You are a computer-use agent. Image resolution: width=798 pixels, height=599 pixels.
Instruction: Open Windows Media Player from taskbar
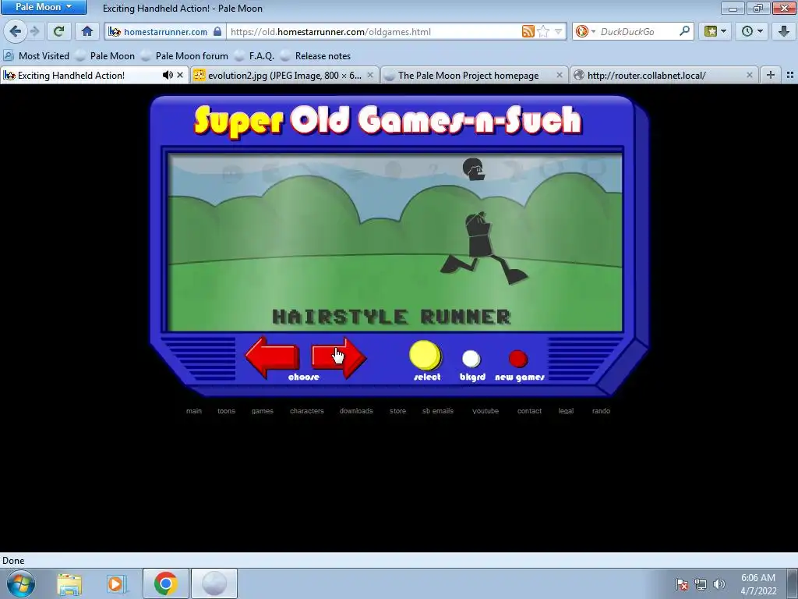pos(116,583)
